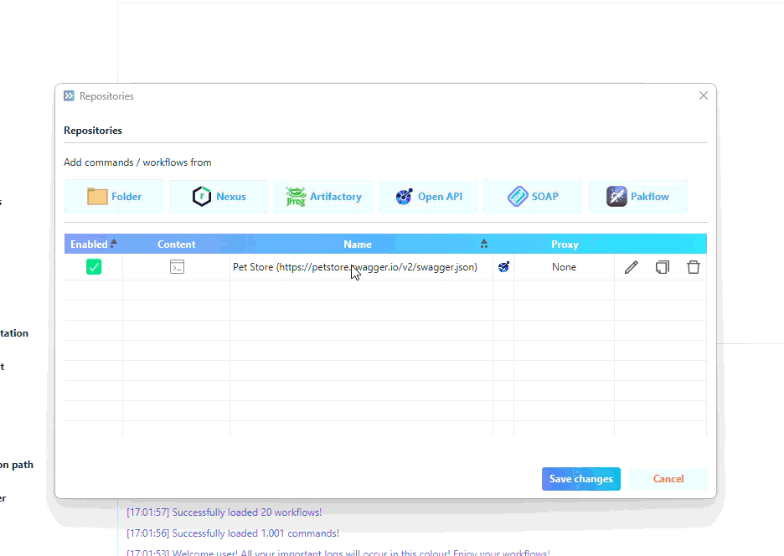The height and width of the screenshot is (556, 784).
Task: Click the Open API type icon in Pet Store row
Action: (503, 267)
